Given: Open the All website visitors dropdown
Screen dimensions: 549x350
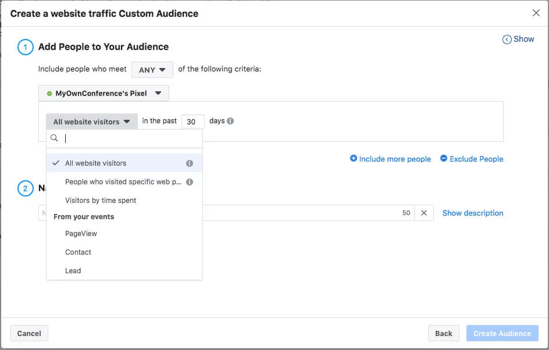Looking at the screenshot, I should [90, 121].
